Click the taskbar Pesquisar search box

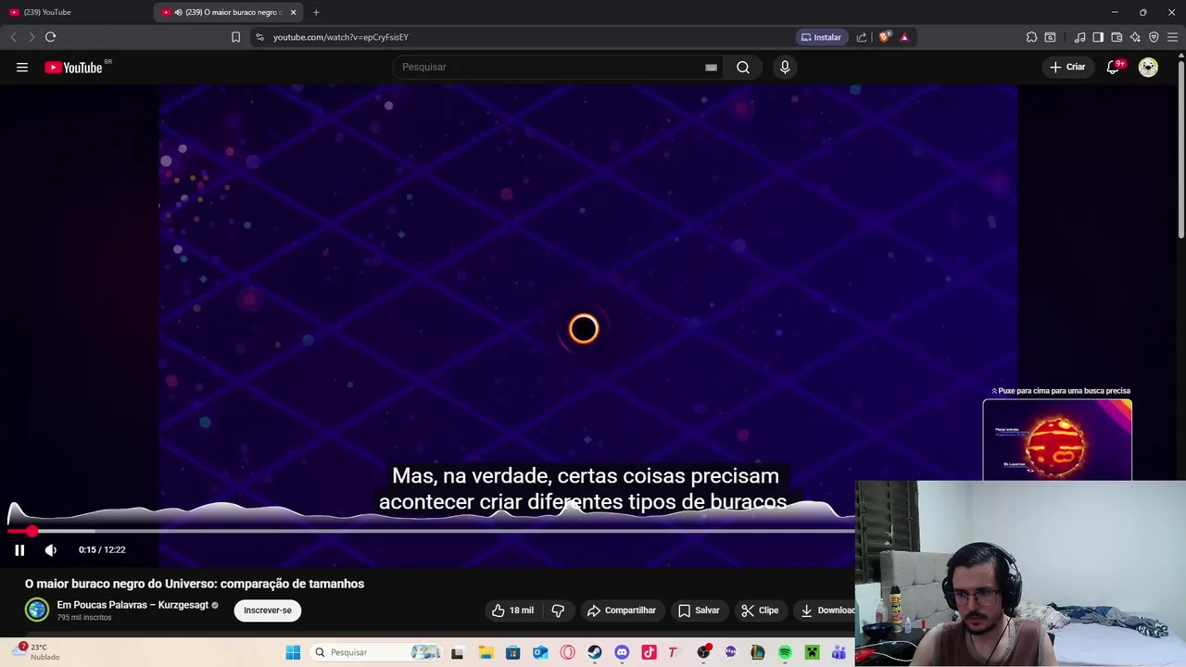tap(377, 652)
